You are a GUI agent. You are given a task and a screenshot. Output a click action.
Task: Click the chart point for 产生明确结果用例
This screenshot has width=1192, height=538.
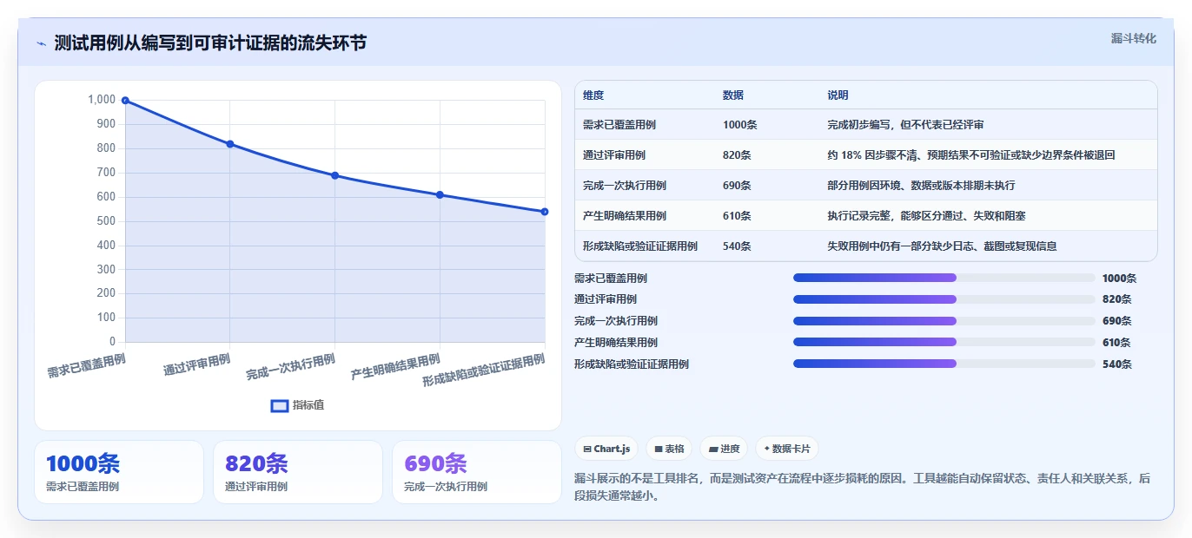pos(440,194)
